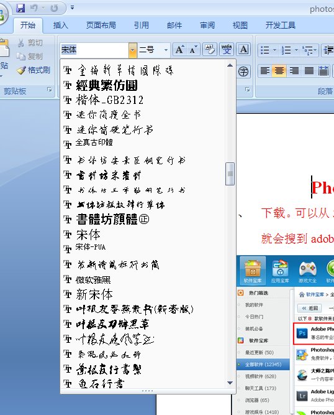Click 应用宝库 icon in embedded image
This screenshot has width=334, height=415.
280,271
